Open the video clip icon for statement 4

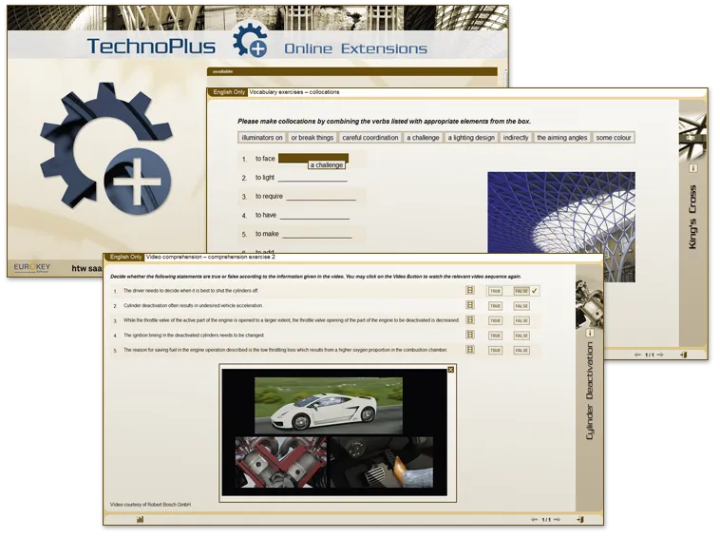pyautogui.click(x=470, y=335)
